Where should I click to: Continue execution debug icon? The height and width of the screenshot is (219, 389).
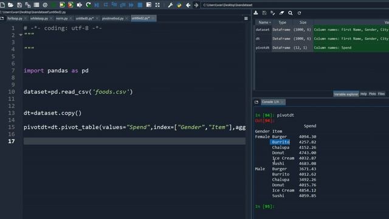tap(131, 5)
